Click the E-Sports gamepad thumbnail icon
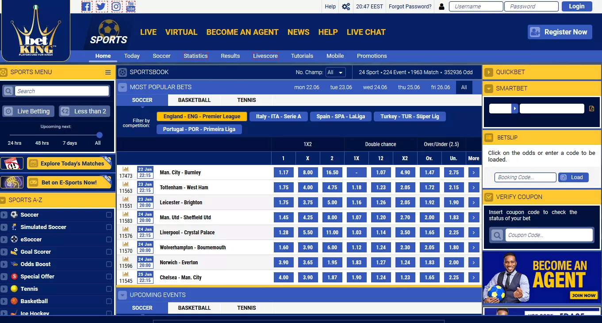Viewport: 602px width, 323px height. coord(12,182)
